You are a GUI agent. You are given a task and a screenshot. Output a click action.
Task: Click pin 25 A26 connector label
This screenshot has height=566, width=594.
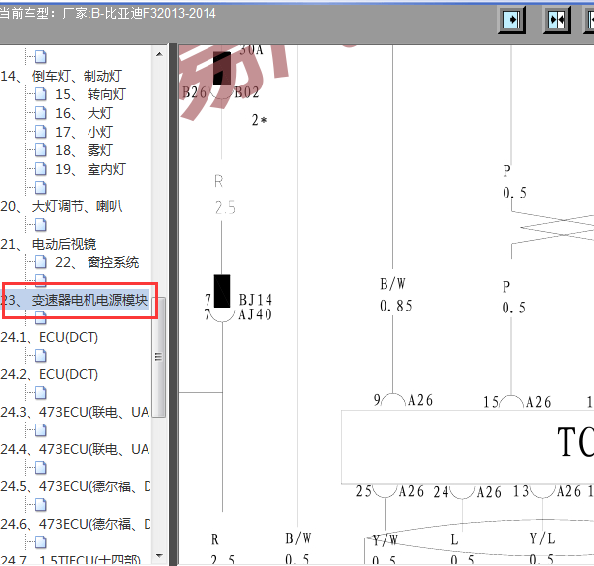[389, 491]
